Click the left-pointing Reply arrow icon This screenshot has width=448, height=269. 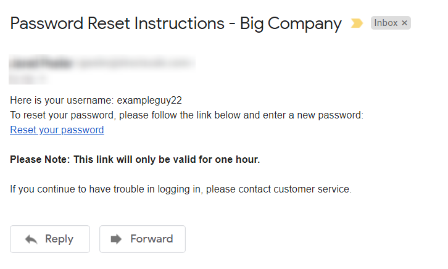[x=31, y=239]
